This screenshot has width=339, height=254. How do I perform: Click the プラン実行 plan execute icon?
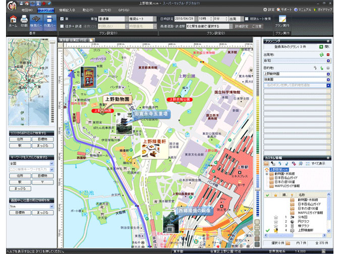(282, 21)
